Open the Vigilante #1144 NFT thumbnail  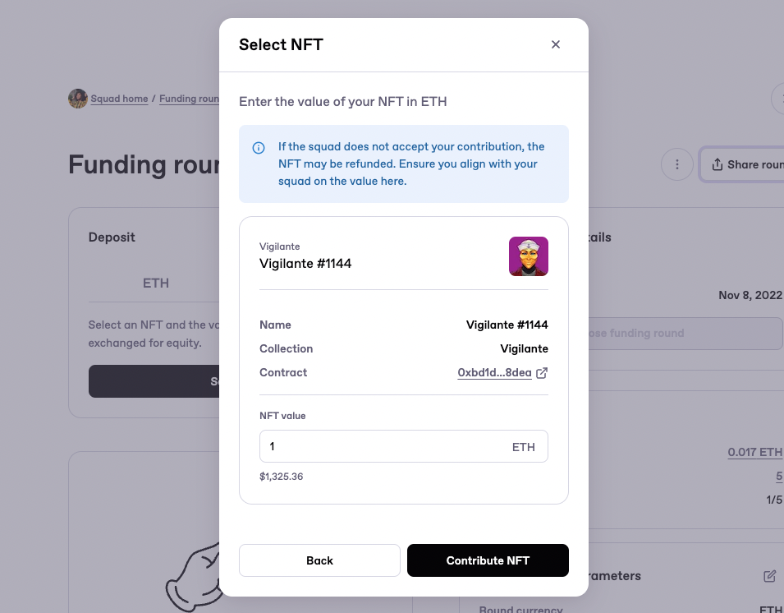[529, 256]
